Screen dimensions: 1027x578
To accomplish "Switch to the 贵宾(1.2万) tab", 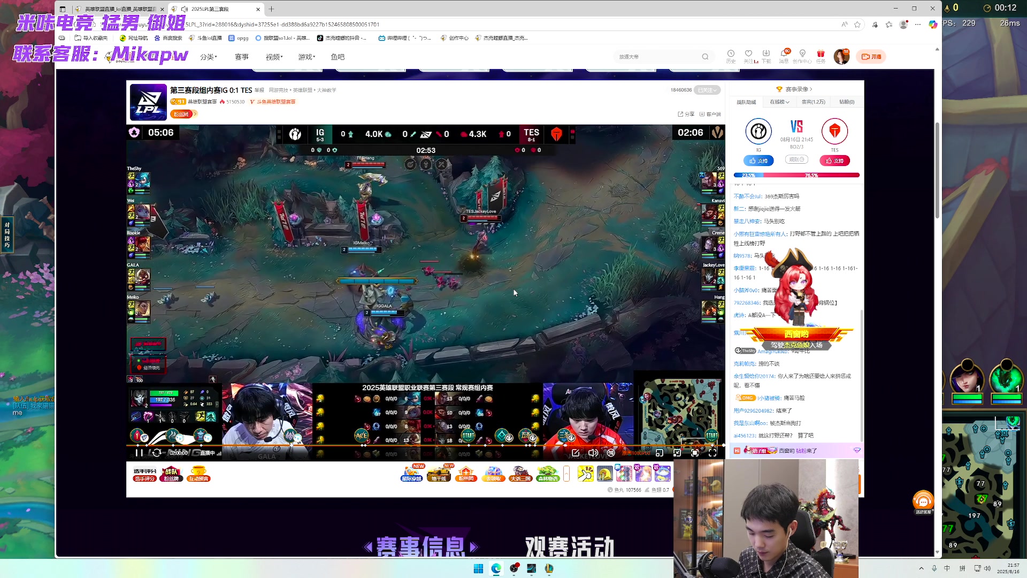I will [814, 102].
